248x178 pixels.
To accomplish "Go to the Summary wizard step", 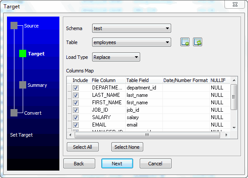I will coord(37,85).
